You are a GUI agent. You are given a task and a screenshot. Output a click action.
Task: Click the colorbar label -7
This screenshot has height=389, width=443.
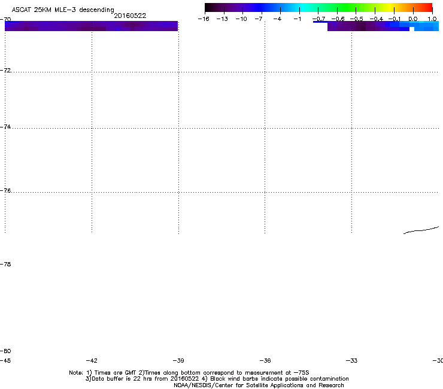tap(259, 19)
